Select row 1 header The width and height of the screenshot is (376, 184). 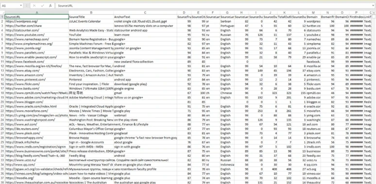[x=2, y=17]
